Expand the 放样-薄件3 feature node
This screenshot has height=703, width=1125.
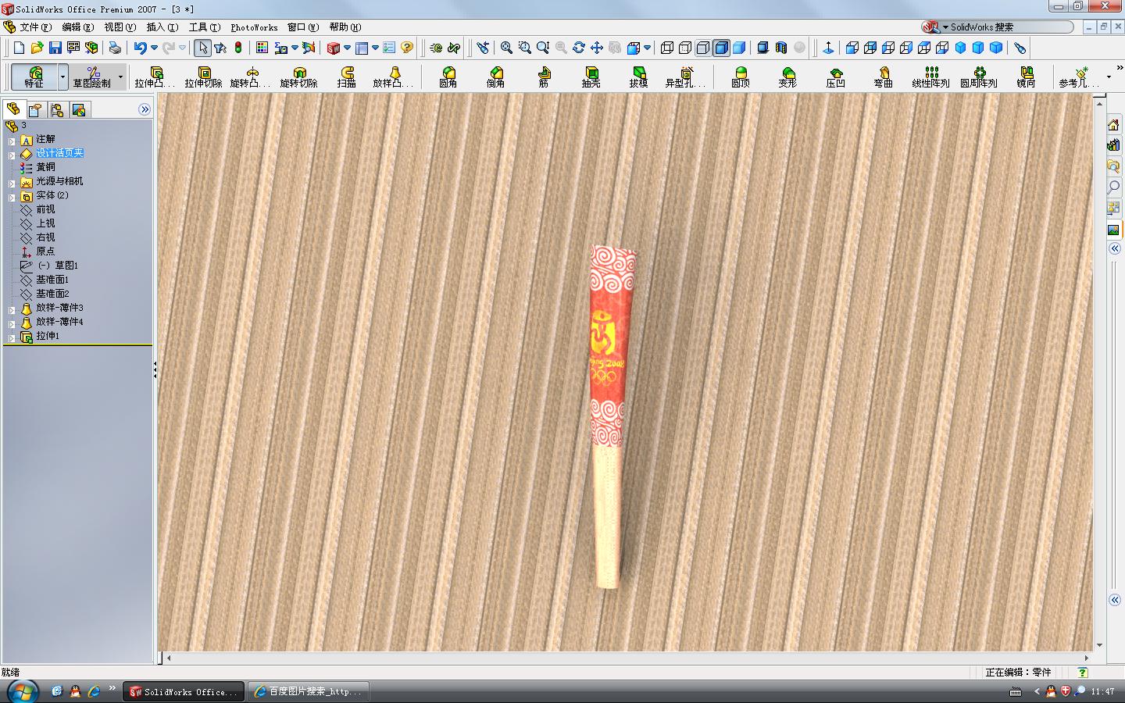tap(12, 309)
